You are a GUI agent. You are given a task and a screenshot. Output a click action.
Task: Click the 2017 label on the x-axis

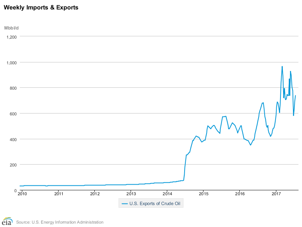tap(276, 194)
